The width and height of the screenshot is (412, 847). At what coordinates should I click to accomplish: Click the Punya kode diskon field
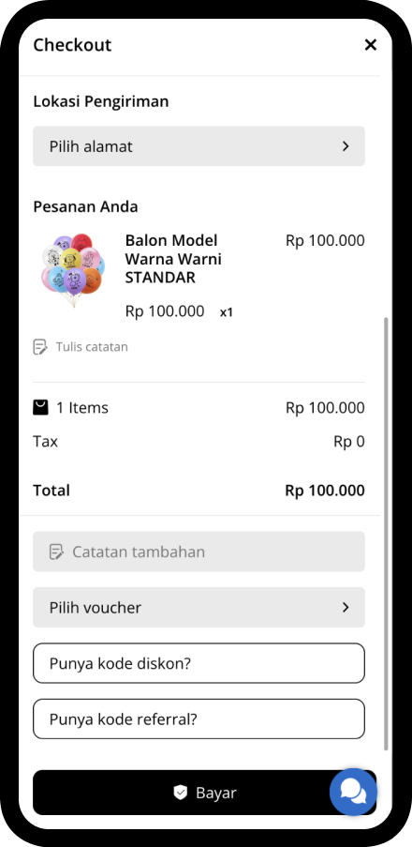coord(199,663)
